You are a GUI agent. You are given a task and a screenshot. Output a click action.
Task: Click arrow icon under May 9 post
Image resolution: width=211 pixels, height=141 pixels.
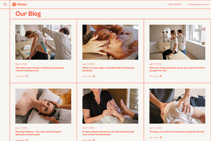click(27, 76)
